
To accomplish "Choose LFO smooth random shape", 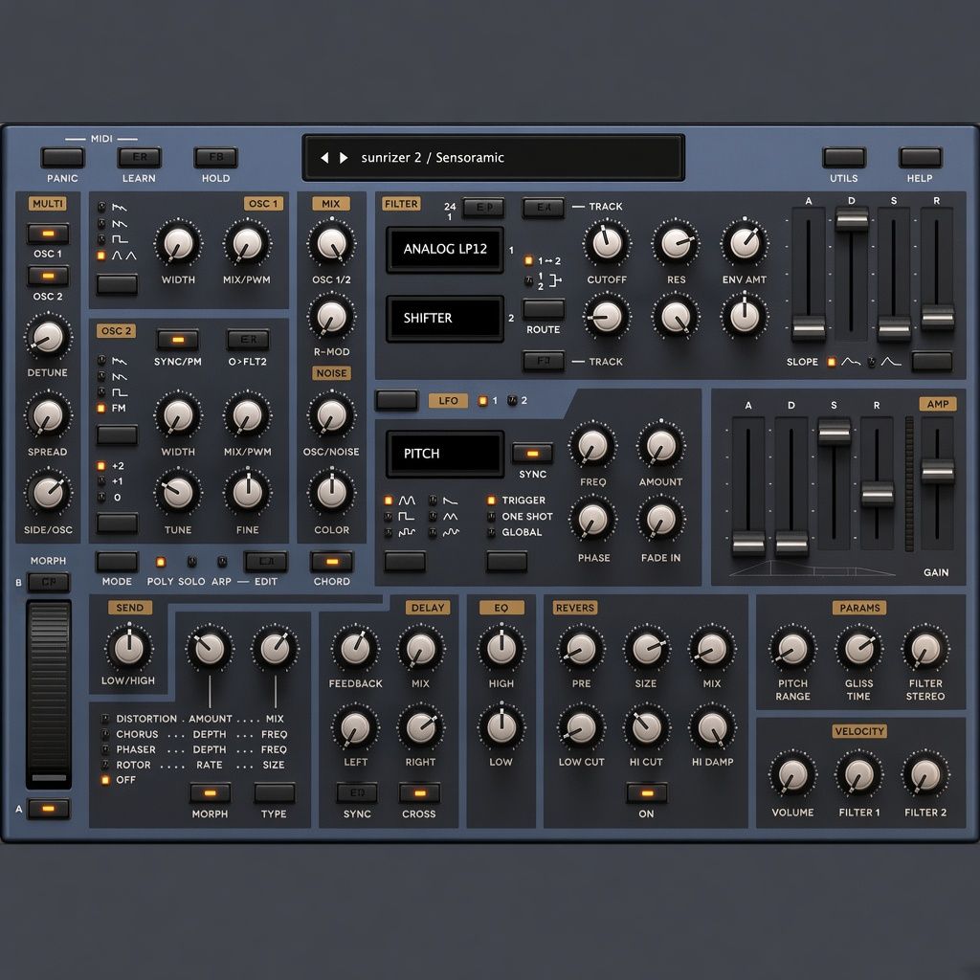I will pos(433,532).
